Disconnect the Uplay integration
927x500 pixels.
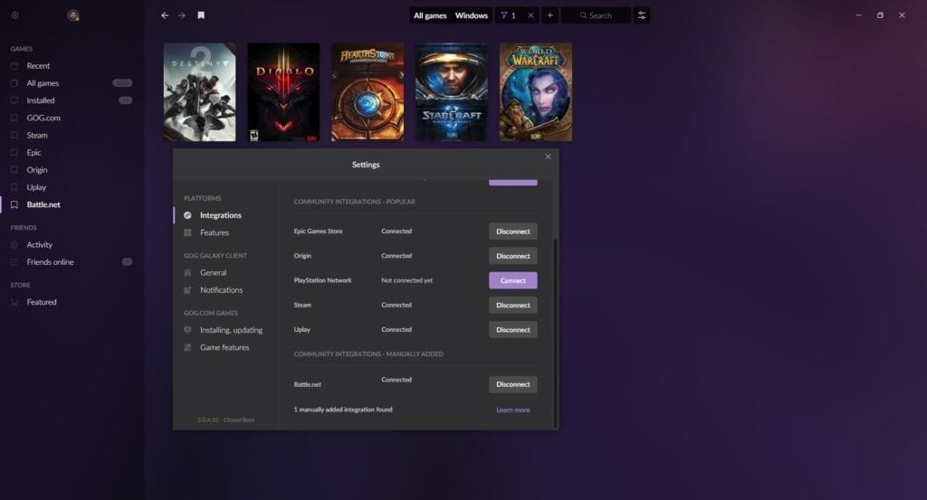512,330
